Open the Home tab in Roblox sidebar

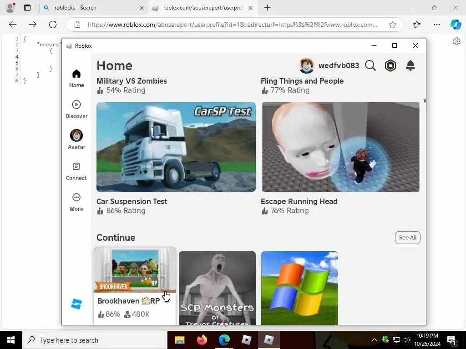click(x=76, y=79)
